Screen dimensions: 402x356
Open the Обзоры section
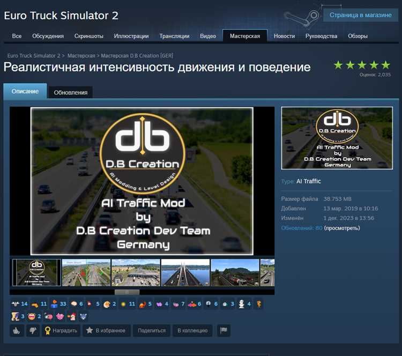[358, 36]
